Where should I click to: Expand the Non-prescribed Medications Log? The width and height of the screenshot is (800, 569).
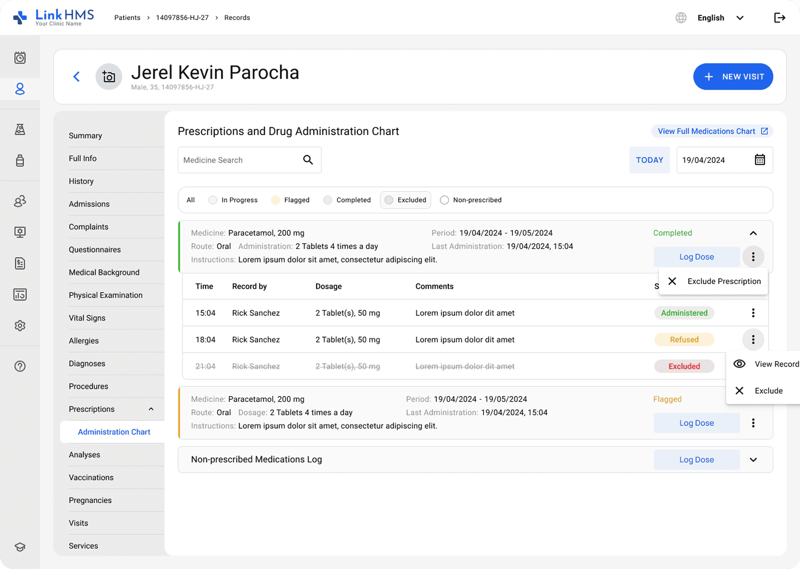(x=753, y=460)
